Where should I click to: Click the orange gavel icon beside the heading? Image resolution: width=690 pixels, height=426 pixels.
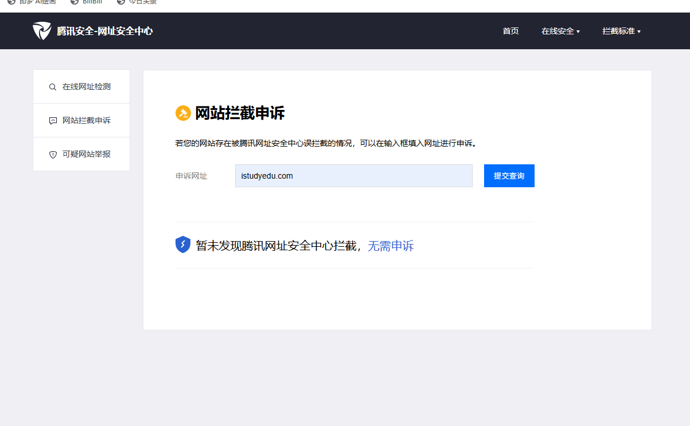click(x=183, y=113)
